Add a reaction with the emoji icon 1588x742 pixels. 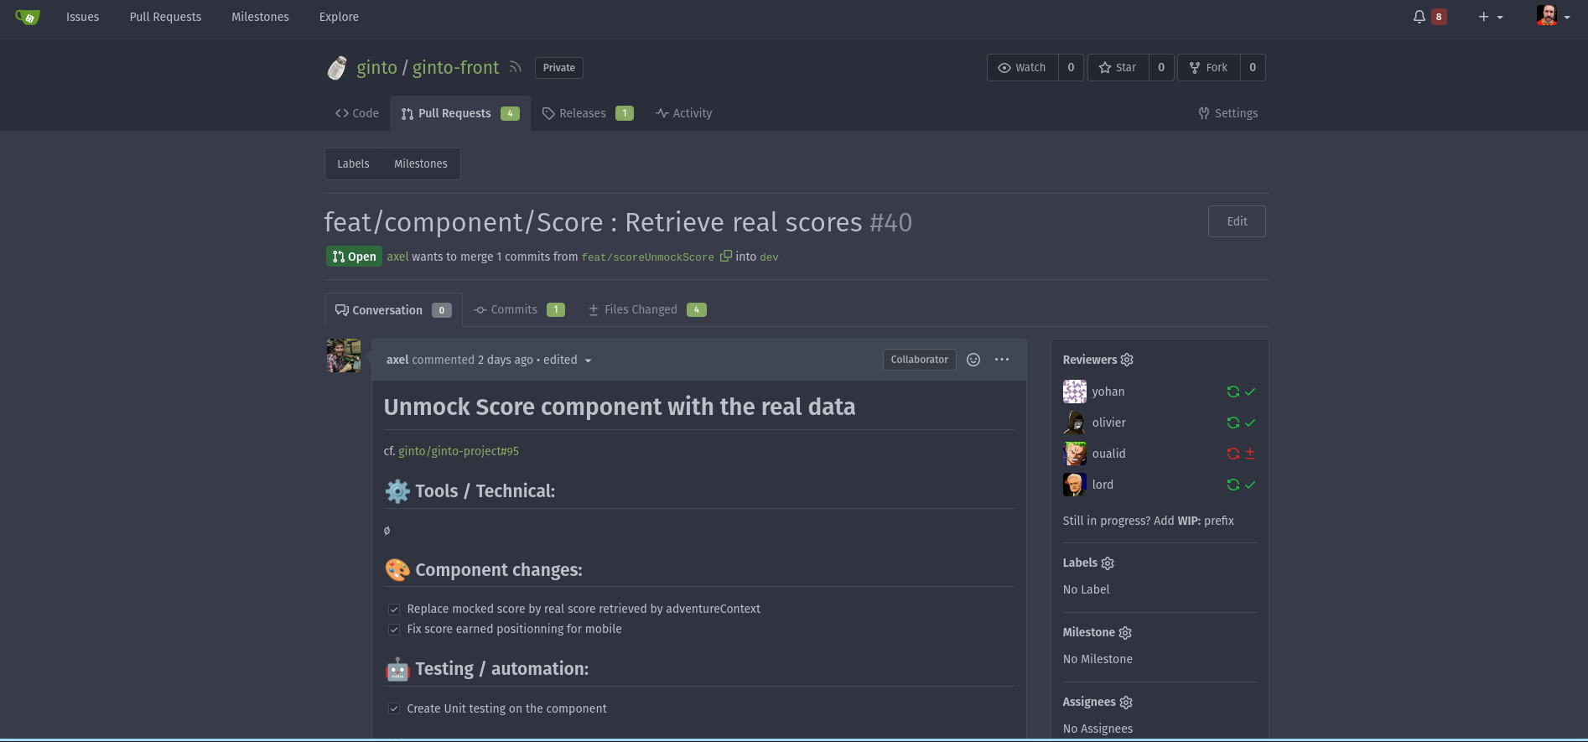click(x=973, y=360)
